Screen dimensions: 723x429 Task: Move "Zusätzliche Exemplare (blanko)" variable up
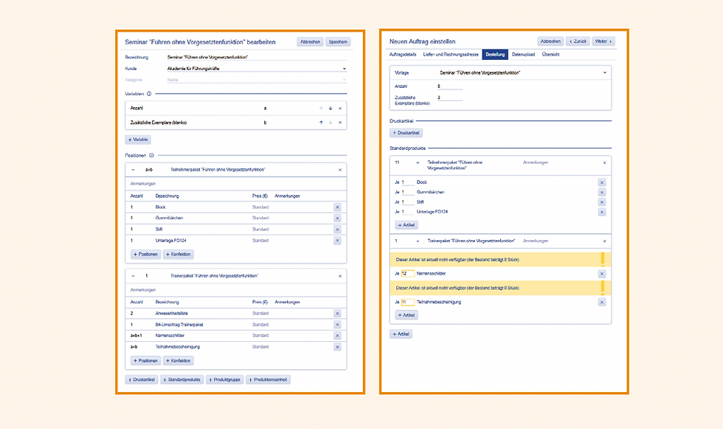(x=320, y=123)
